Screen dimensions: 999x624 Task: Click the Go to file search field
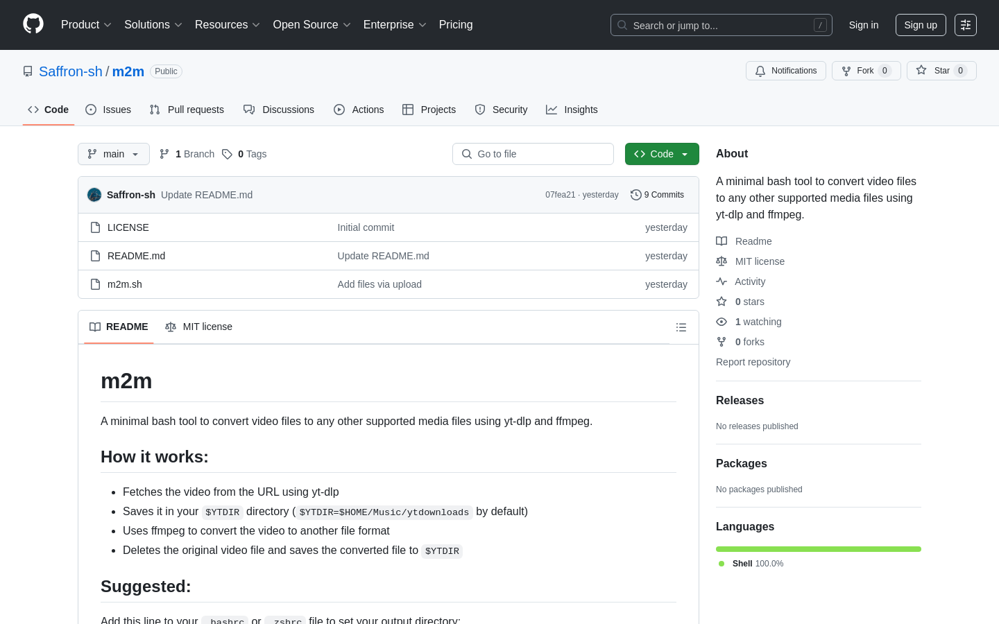tap(533, 154)
